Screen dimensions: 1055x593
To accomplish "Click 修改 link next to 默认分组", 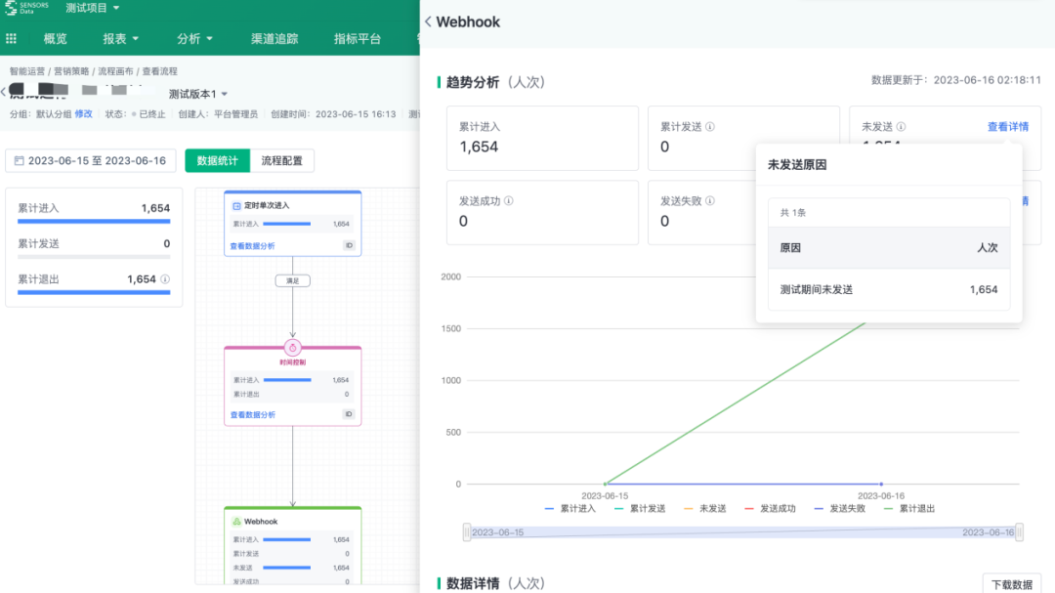I will 83,114.
